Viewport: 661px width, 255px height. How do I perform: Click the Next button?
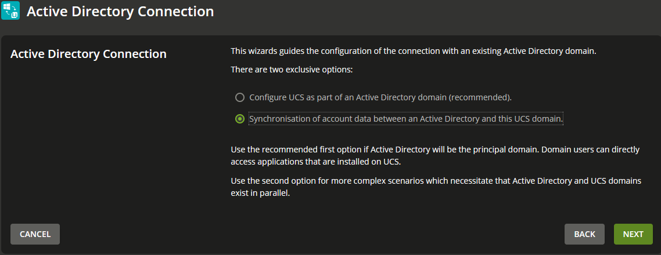click(x=633, y=234)
